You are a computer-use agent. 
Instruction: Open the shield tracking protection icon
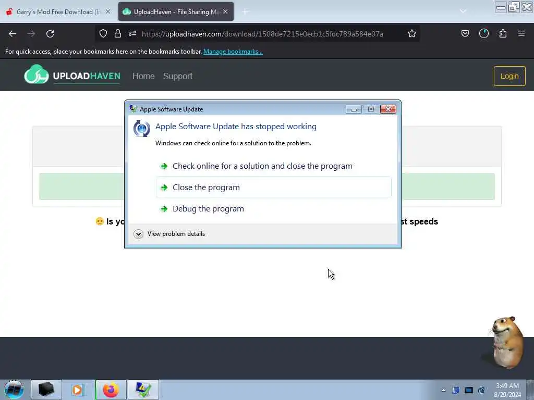[x=103, y=33]
